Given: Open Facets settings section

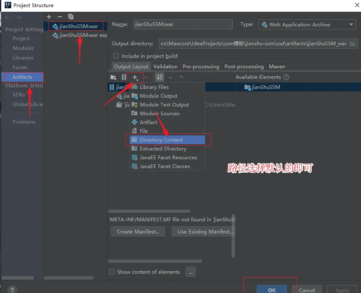Looking at the screenshot, I should pyautogui.click(x=20, y=67).
